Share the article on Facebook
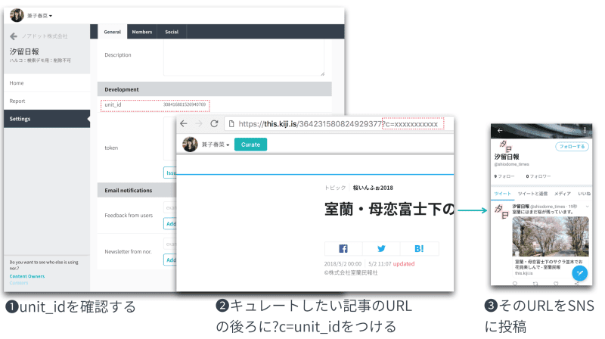 click(343, 249)
